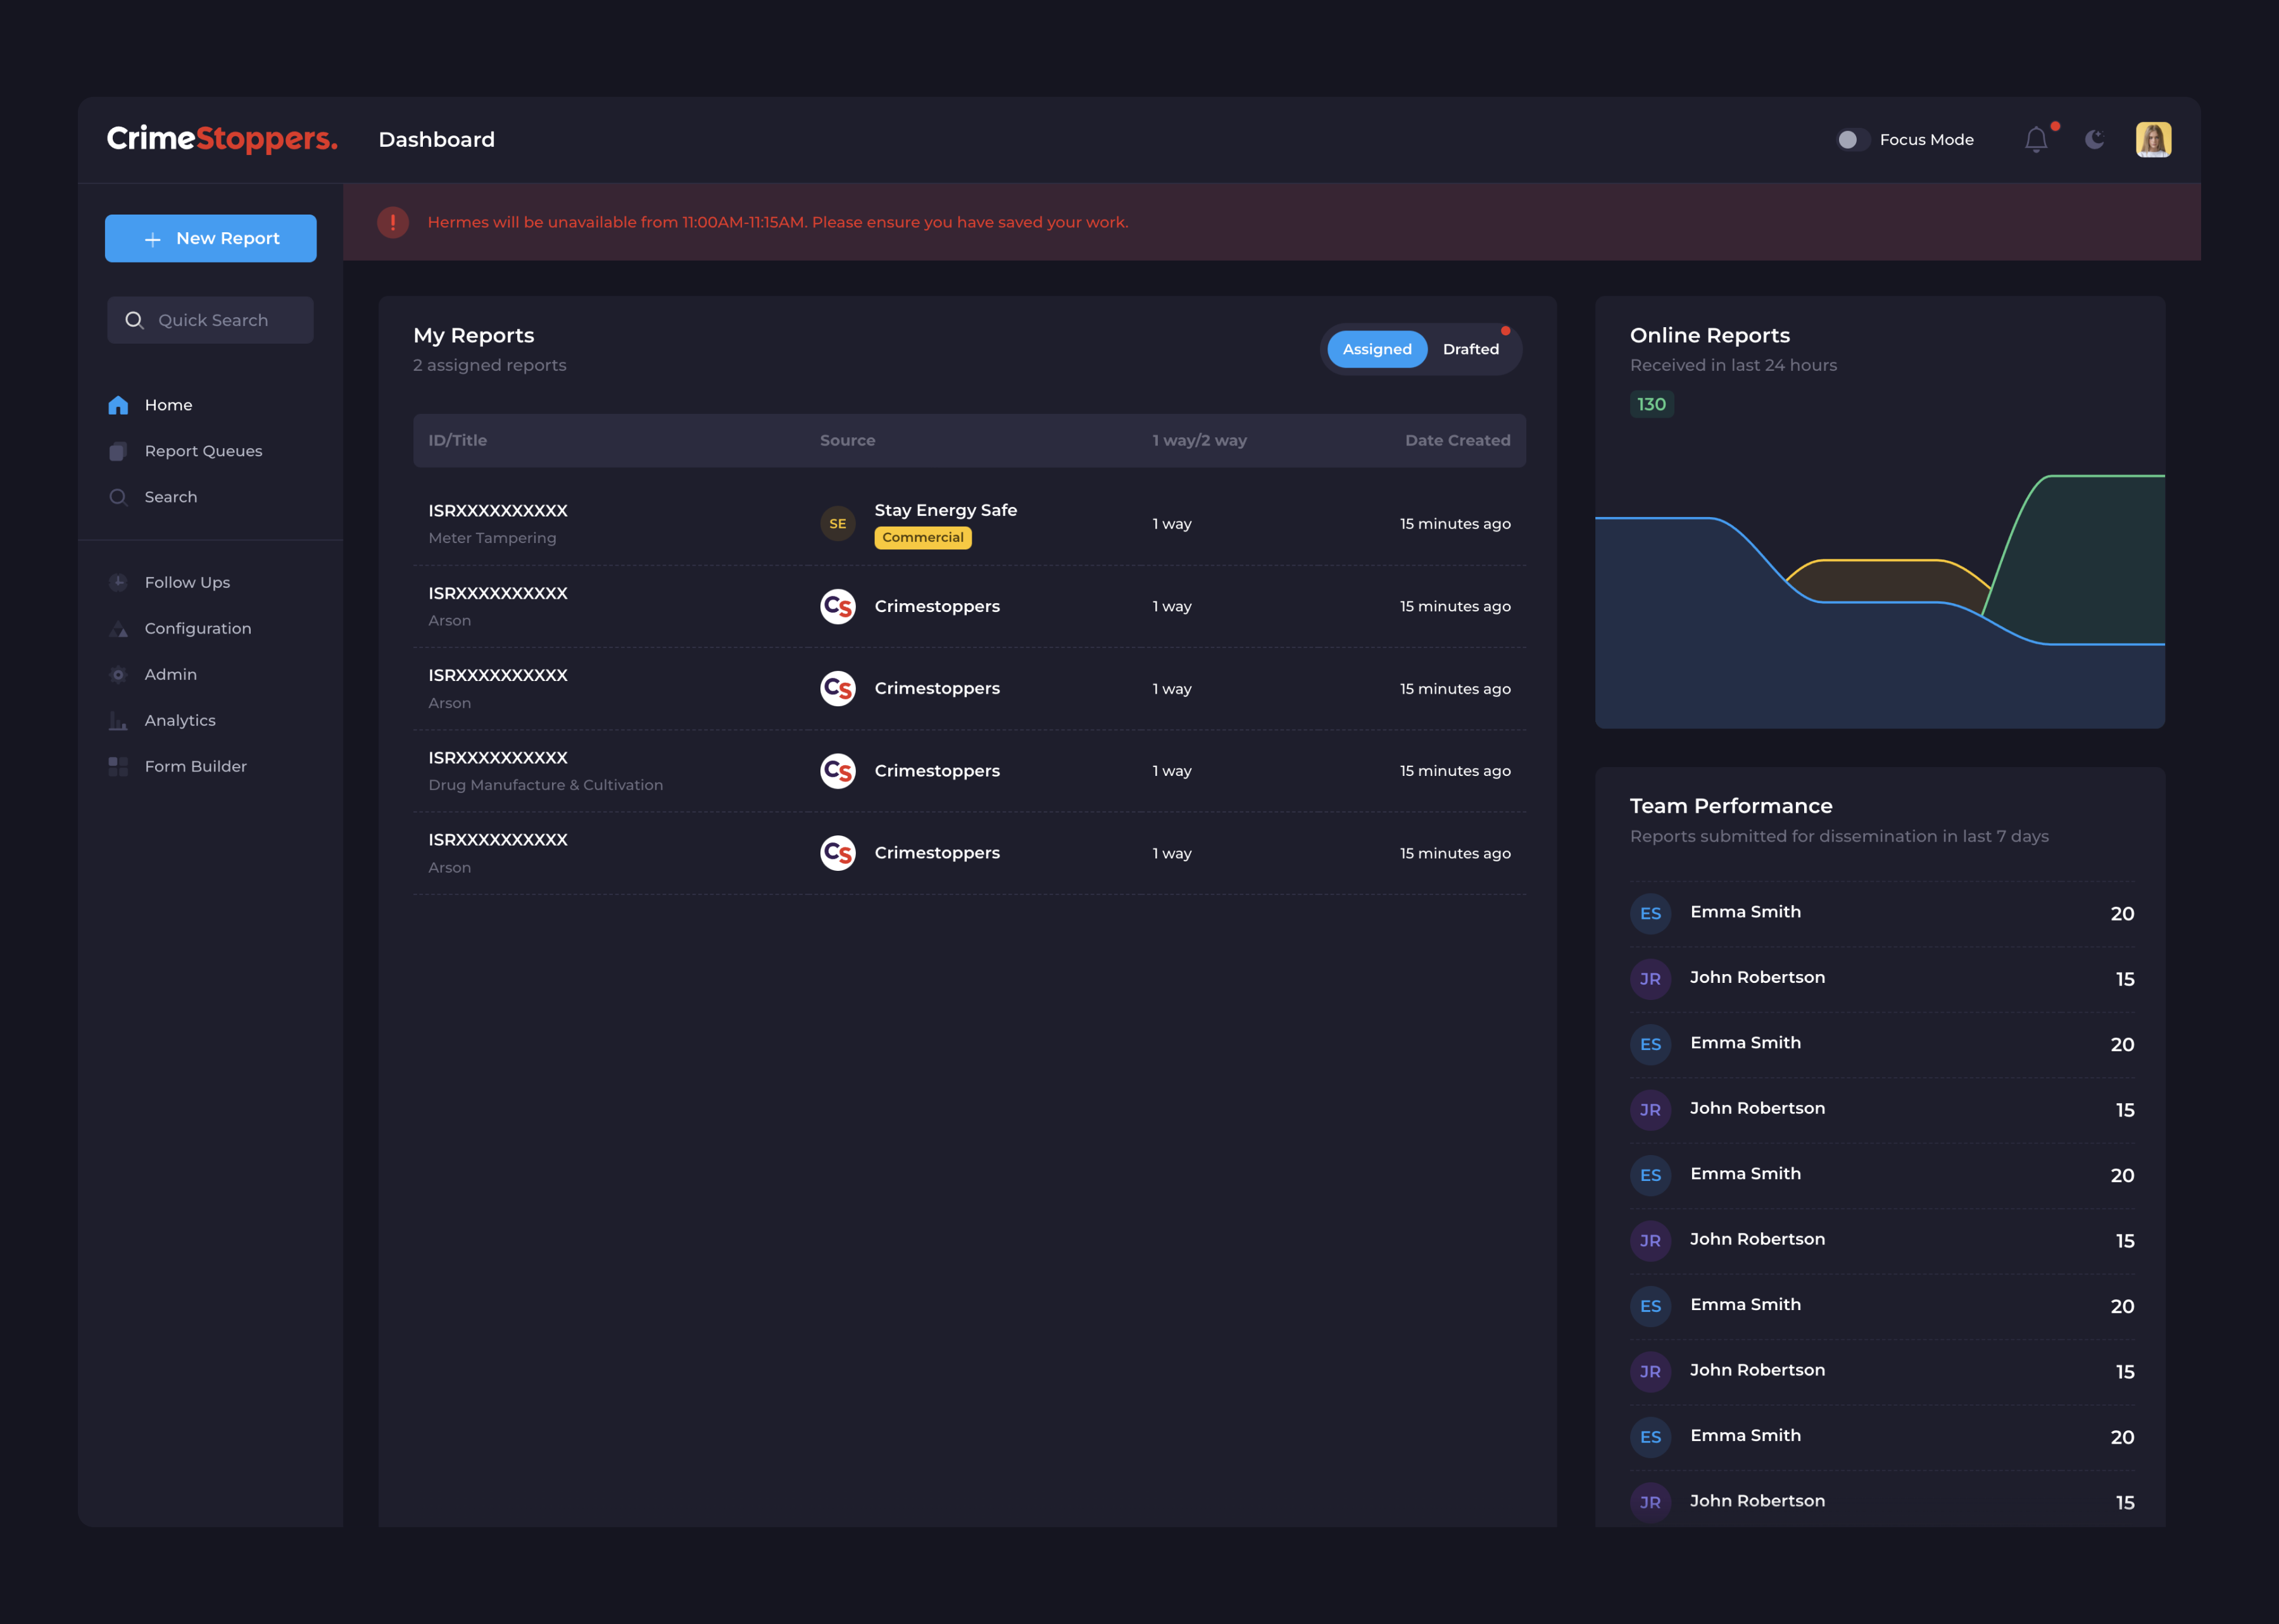The height and width of the screenshot is (1624, 2279).
Task: Select the Search icon in the sidebar
Action: [x=118, y=497]
